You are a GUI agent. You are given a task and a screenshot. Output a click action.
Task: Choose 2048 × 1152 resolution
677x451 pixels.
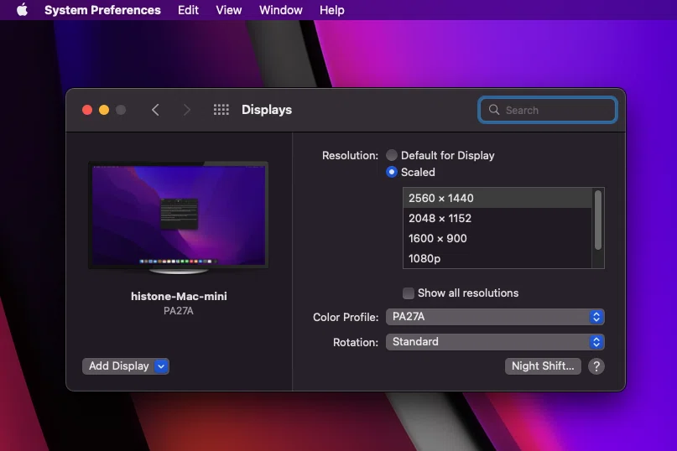click(497, 218)
